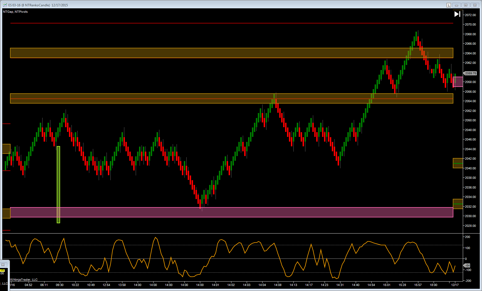The width and height of the screenshot is (482, 291).
Task: Click the 2050.00 label on price axis
Action: click(x=470, y=120)
